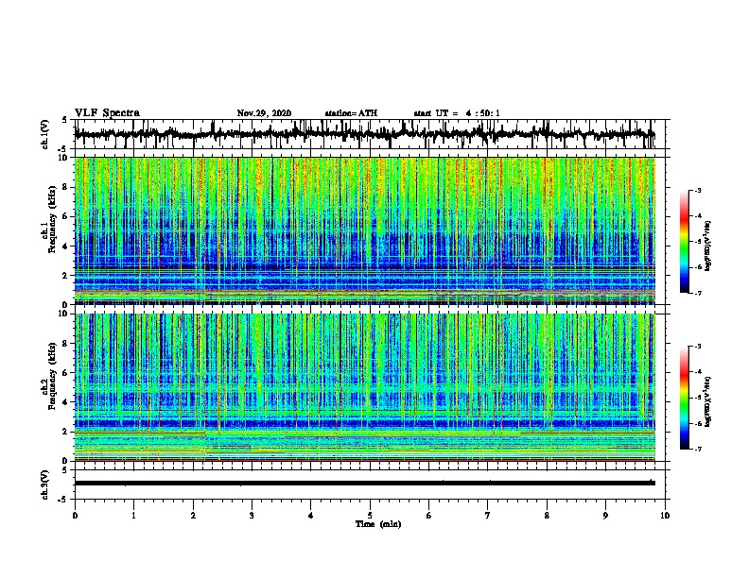Click the "Time (min)" x-axis label
The image size is (749, 578).
(378, 524)
